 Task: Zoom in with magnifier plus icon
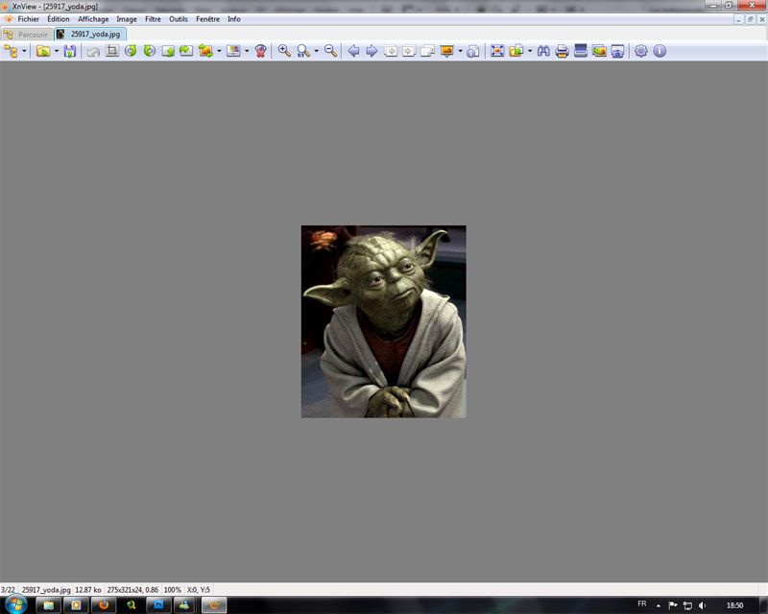[x=284, y=51]
